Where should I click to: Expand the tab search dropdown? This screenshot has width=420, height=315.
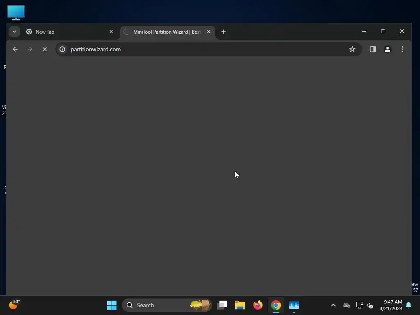point(14,32)
